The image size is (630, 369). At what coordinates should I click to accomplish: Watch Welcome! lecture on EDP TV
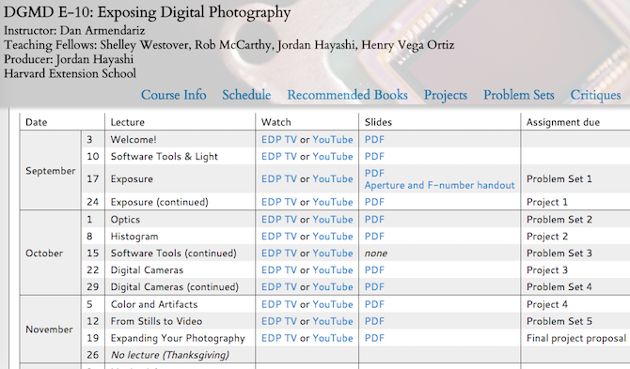click(x=279, y=140)
